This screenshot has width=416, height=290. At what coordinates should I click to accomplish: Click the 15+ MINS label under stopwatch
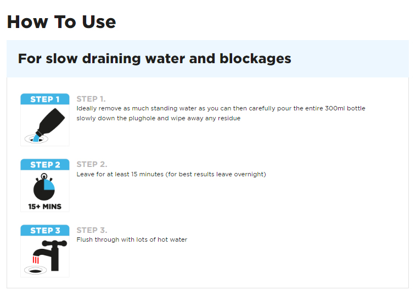click(x=45, y=207)
